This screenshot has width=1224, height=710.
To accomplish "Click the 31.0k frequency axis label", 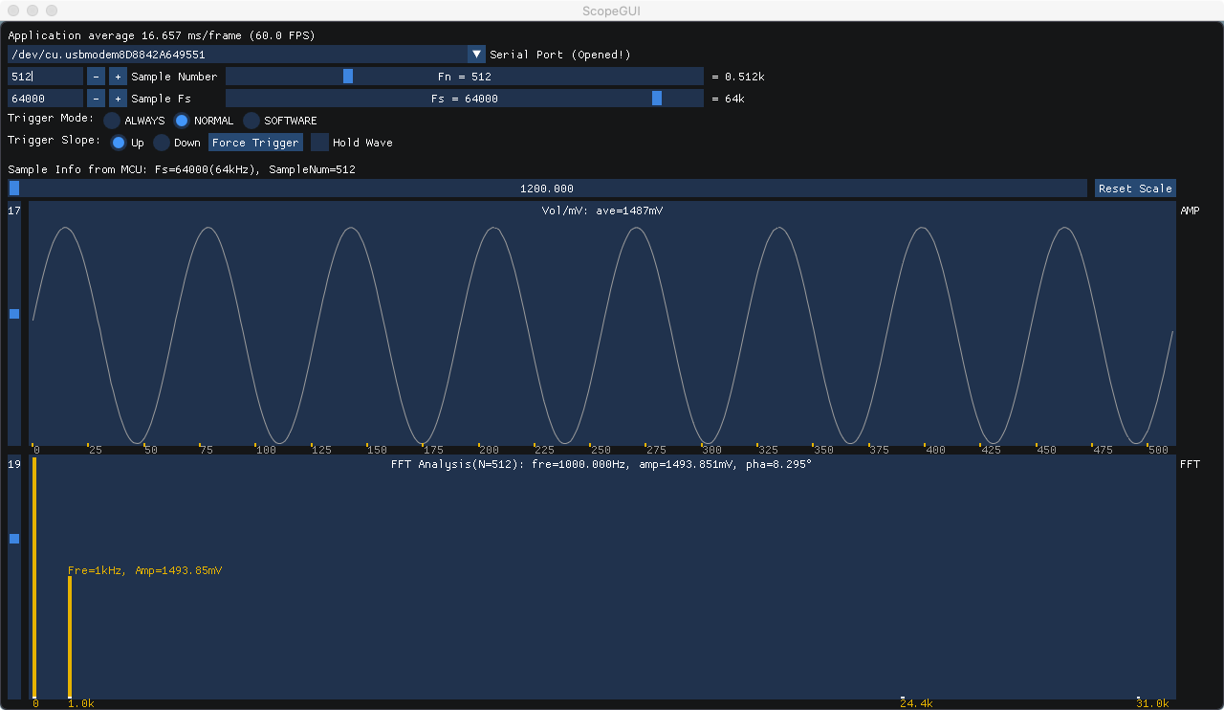I will 1152,703.
